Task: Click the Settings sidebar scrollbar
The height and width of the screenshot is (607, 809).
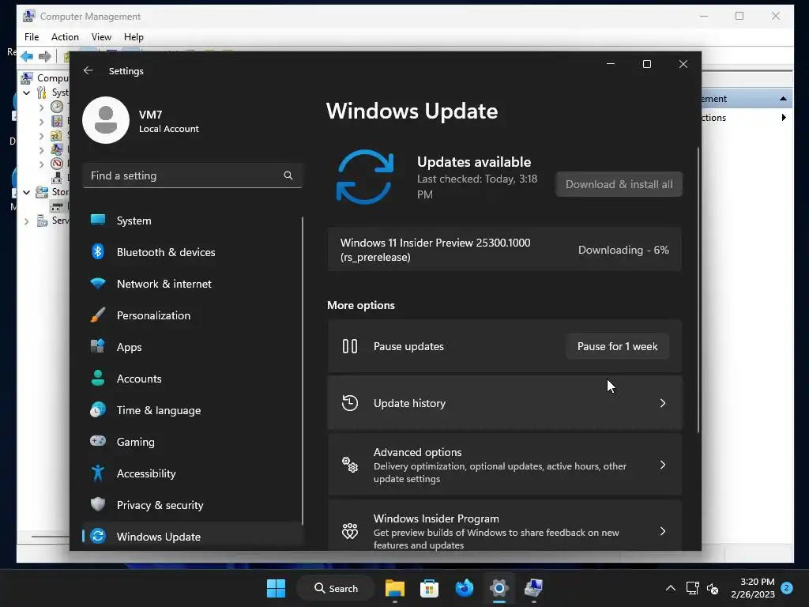Action: click(x=303, y=371)
